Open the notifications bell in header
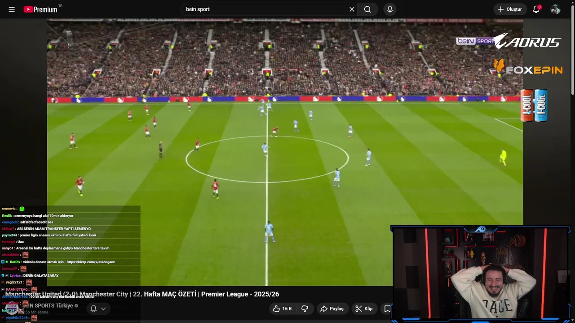The image size is (575, 323). [x=536, y=9]
